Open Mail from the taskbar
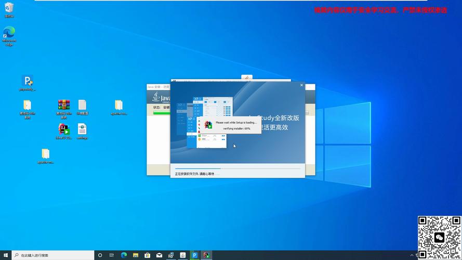 coord(159,255)
